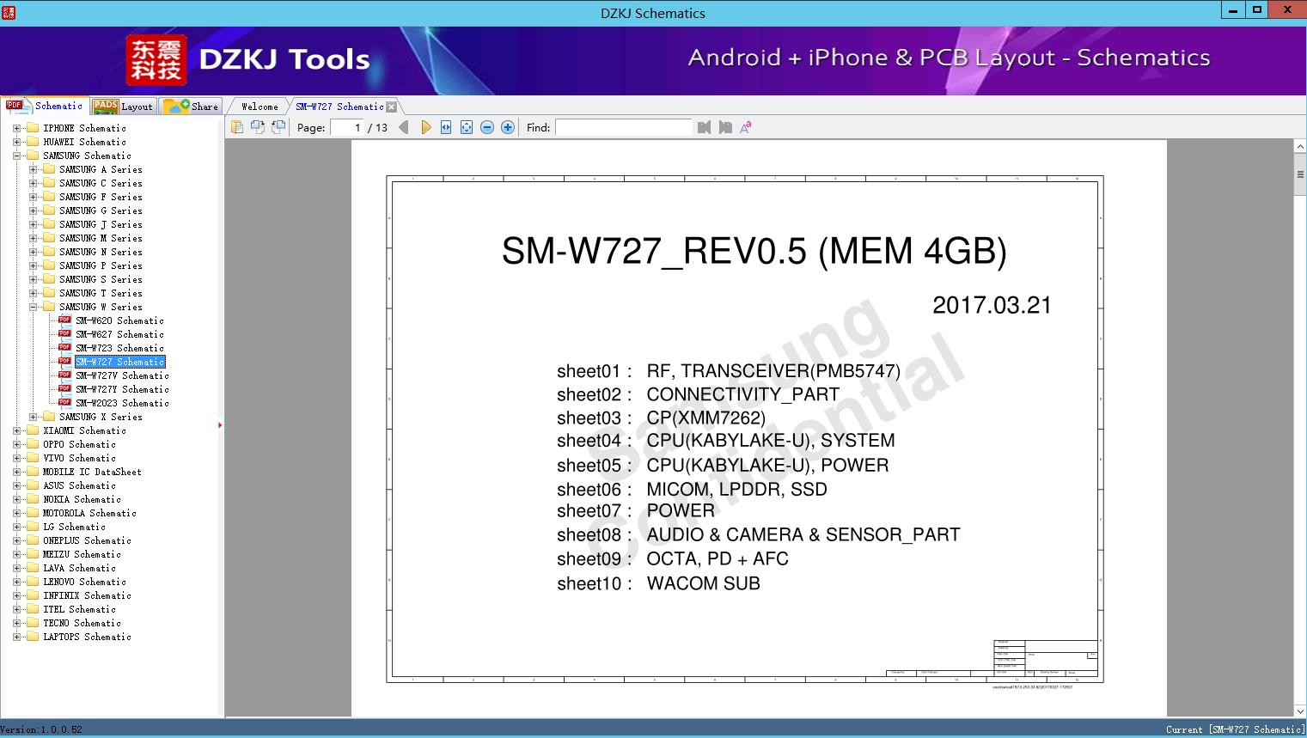Image resolution: width=1307 pixels, height=738 pixels.
Task: Switch to the Share panel tab
Action: coord(191,107)
